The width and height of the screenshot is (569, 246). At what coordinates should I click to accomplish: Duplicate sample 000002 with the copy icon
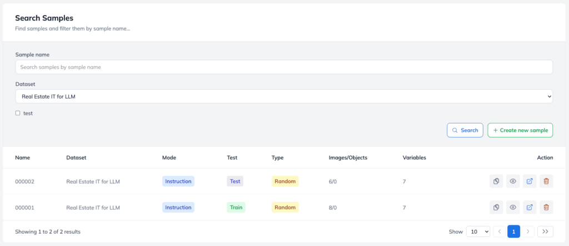coord(496,181)
